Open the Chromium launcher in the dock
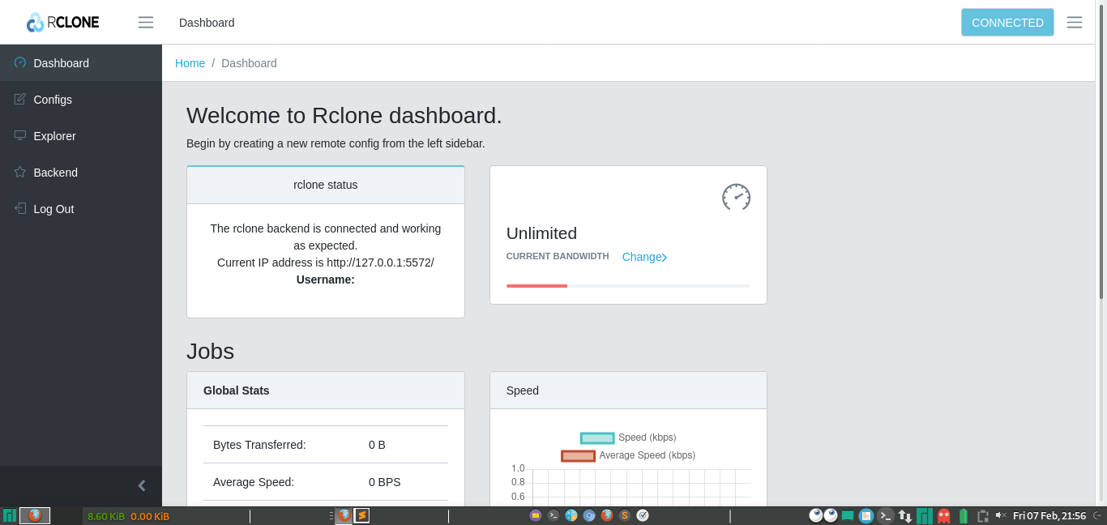The image size is (1107, 525). click(x=589, y=515)
